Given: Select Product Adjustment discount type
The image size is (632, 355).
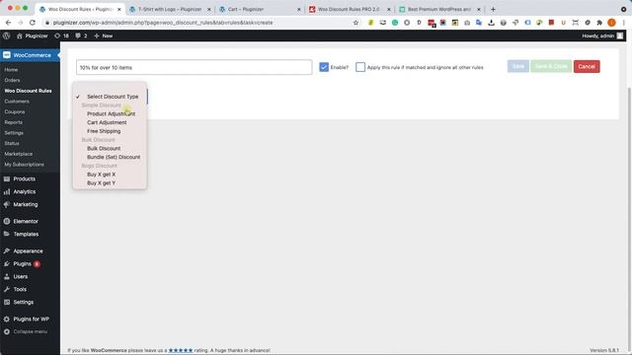Looking at the screenshot, I should 110,114.
